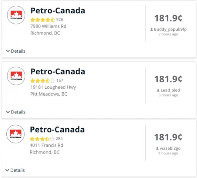Click user icon beside Buddy_p5puk9fp
The height and width of the screenshot is (178, 197).
coord(152,29)
